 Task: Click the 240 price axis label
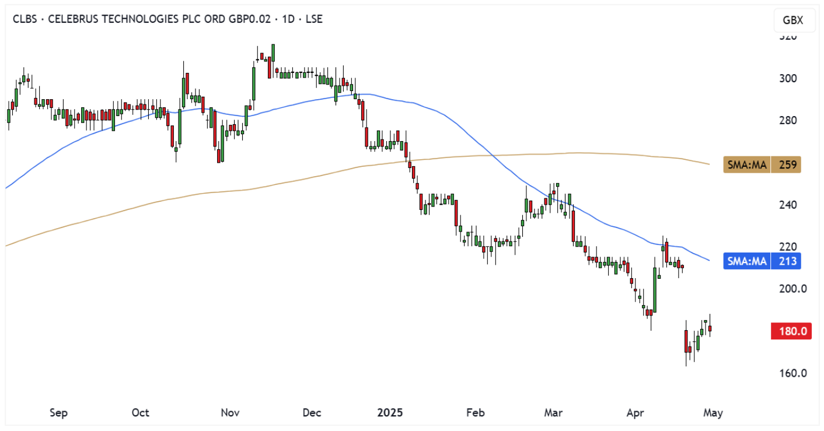[x=788, y=205]
